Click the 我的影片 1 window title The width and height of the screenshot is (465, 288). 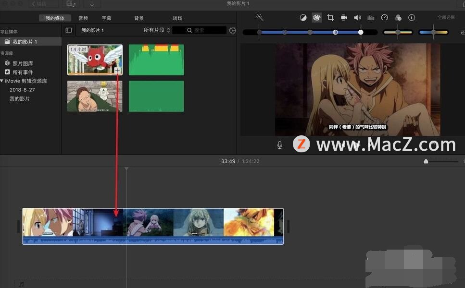[238, 3]
